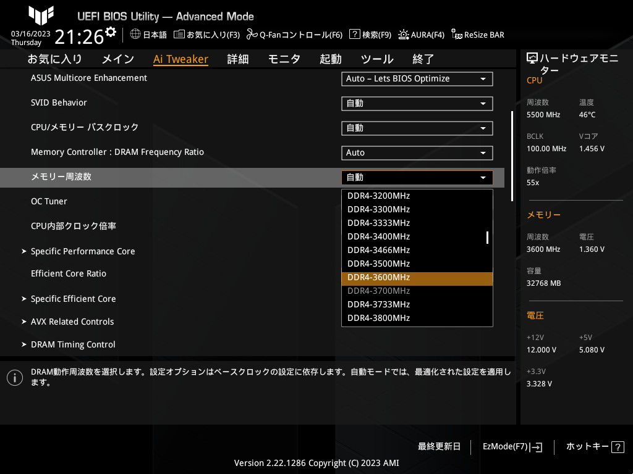The image size is (633, 474).
Task: Open the AURA lighting icon
Action: point(403,35)
